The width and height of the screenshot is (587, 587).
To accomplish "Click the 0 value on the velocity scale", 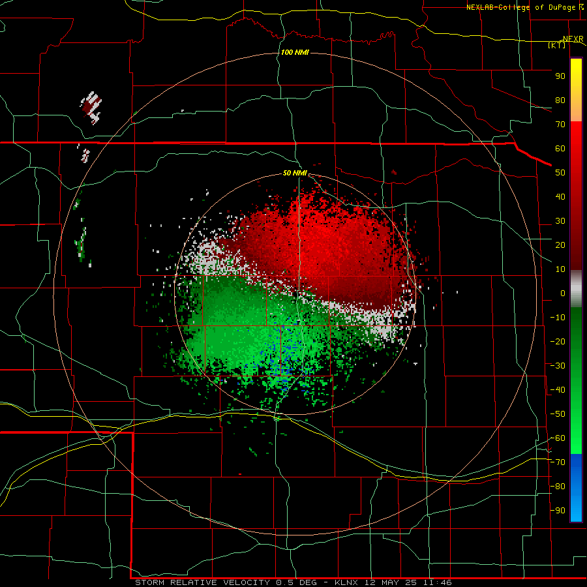I will (563, 293).
